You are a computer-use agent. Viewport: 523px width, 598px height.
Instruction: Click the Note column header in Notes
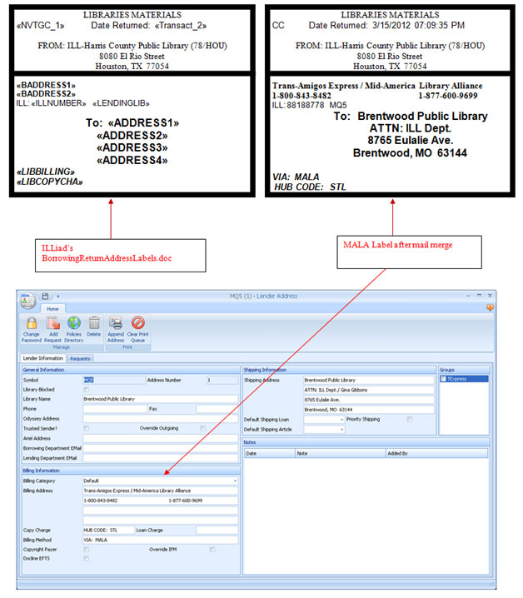(341, 453)
